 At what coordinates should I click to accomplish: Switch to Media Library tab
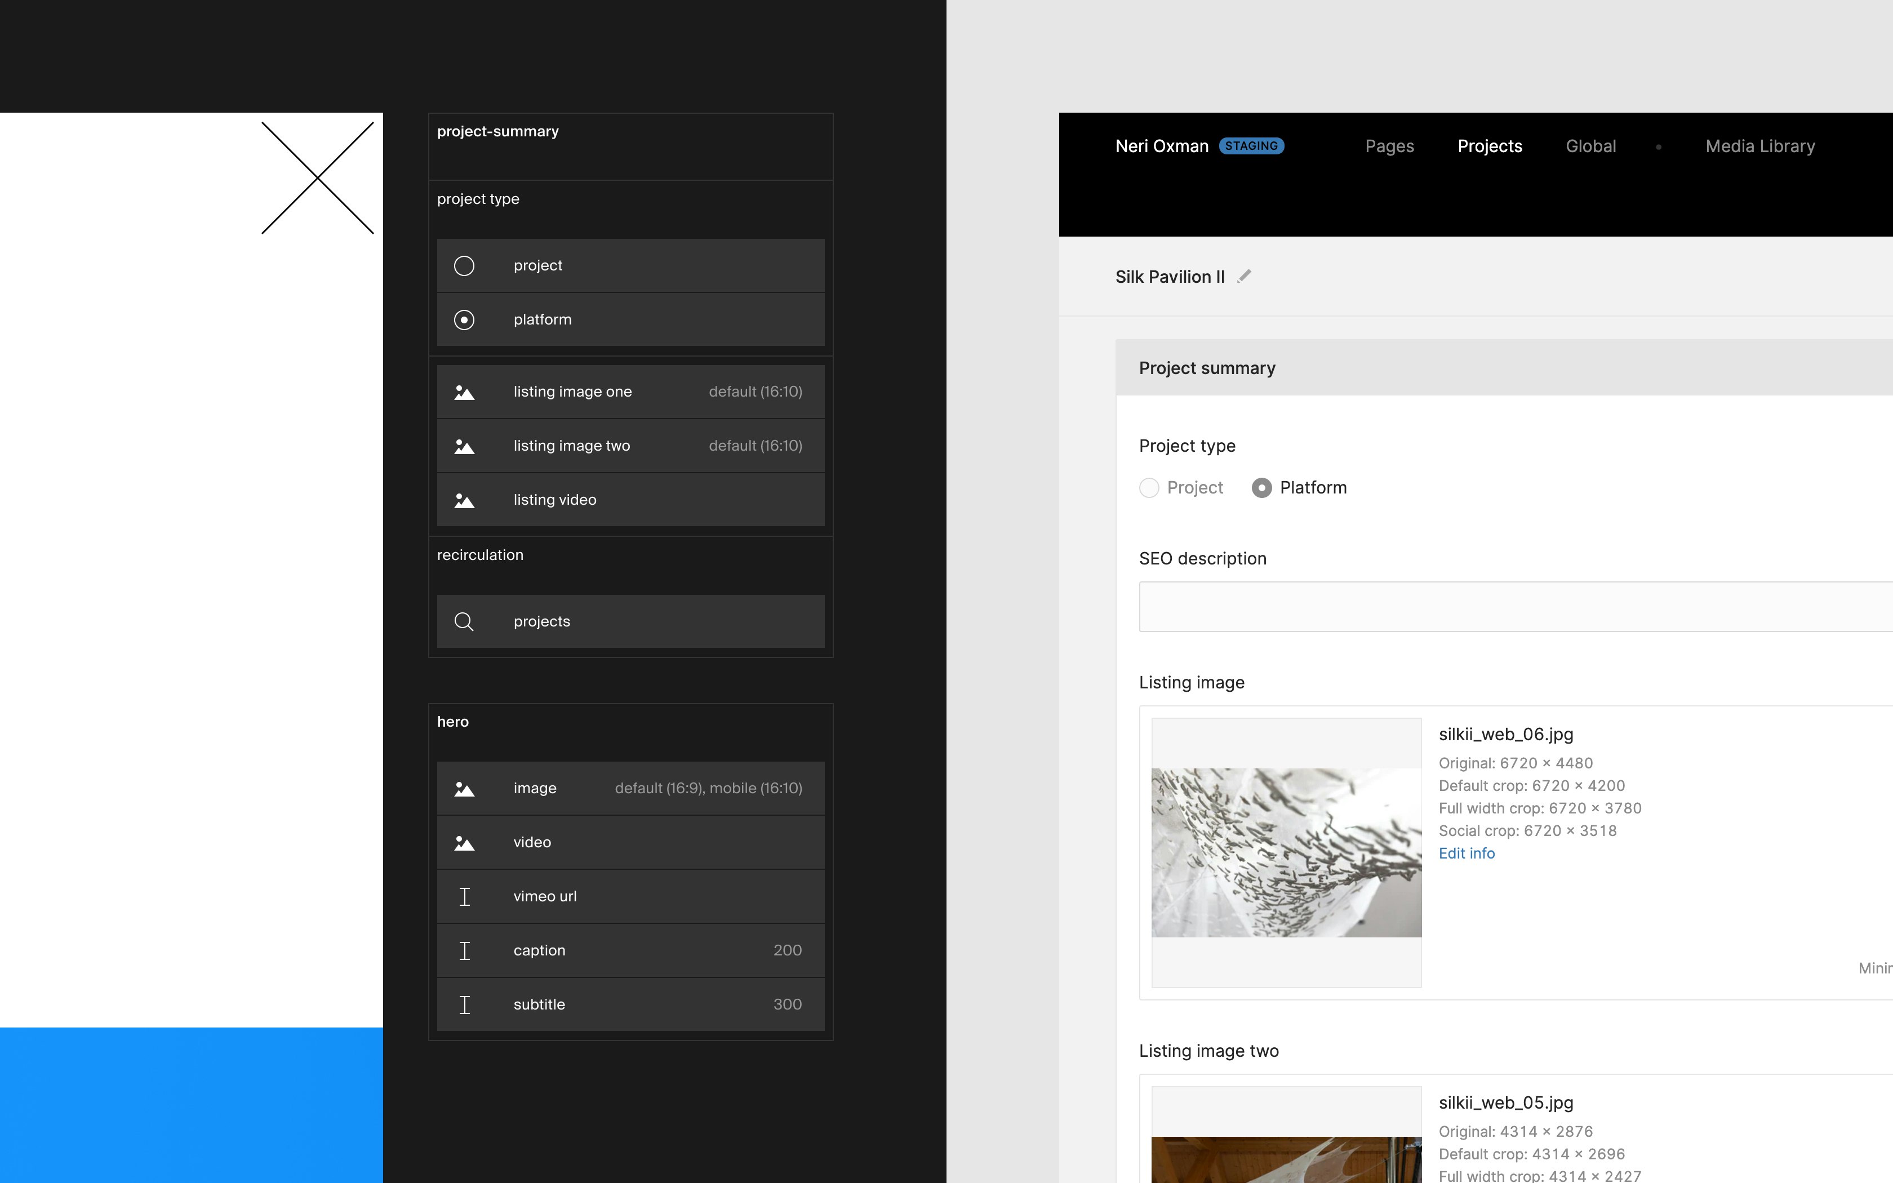click(x=1760, y=146)
